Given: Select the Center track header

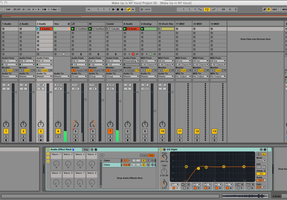Looking at the screenshot, I should (x=114, y=24).
